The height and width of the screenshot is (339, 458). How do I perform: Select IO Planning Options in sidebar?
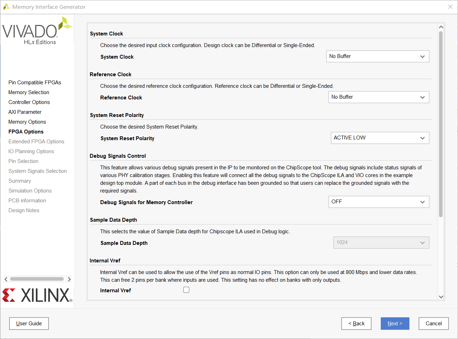pos(31,151)
